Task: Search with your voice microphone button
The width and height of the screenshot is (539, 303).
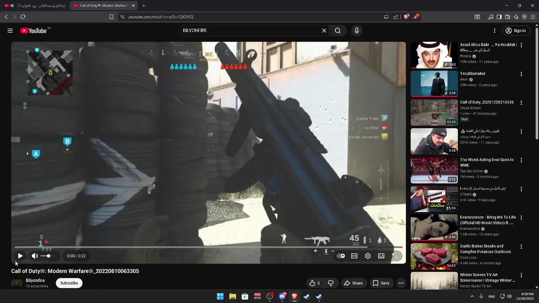Action: pos(357,31)
